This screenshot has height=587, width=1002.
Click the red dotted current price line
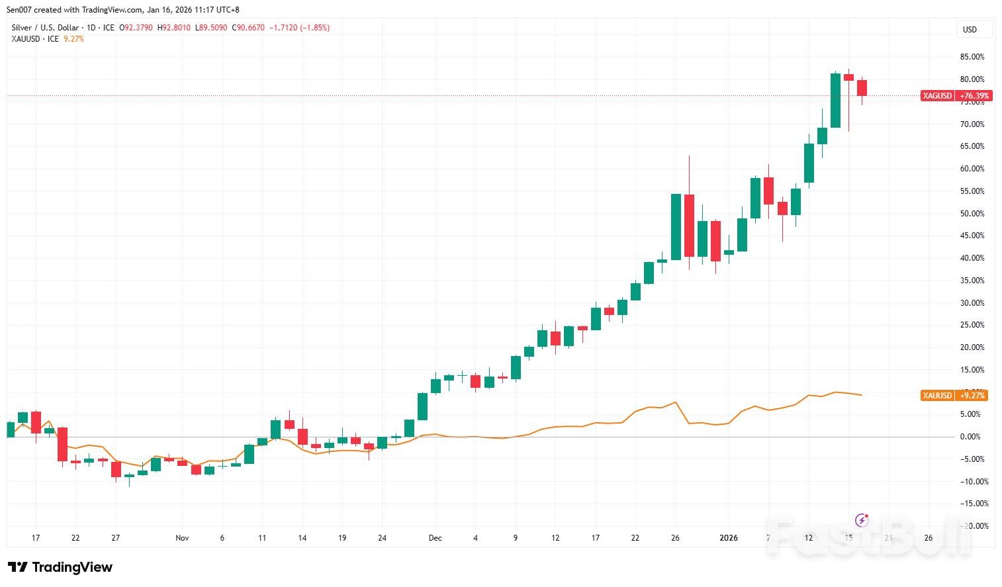point(463,96)
